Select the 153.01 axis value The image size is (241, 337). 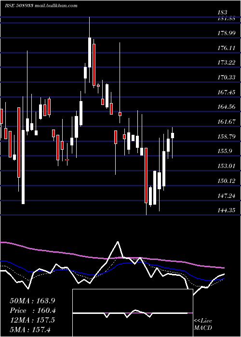point(226,166)
